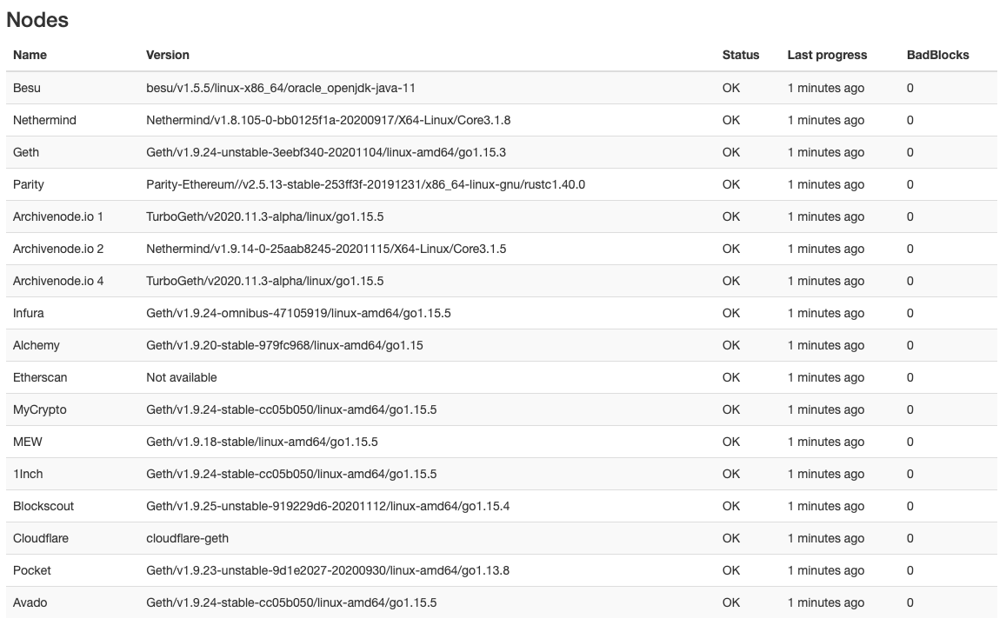Image resolution: width=1006 pixels, height=632 pixels.
Task: Click the Geth/v1.9.20-stable version string
Action: 284,345
